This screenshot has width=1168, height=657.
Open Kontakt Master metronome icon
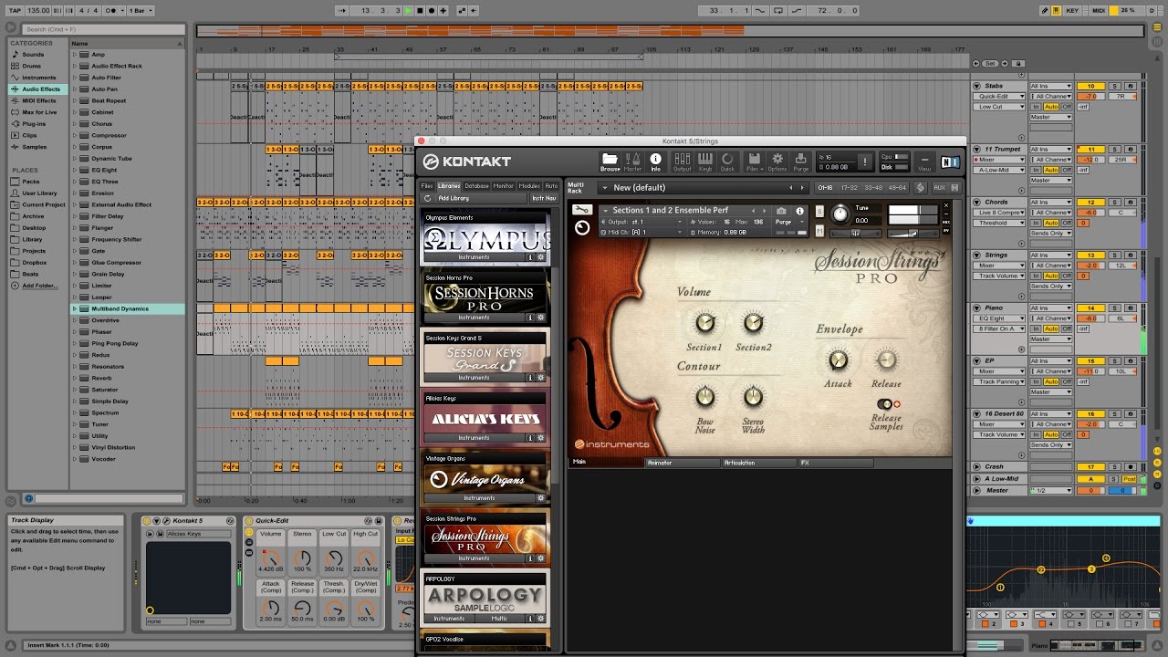coord(632,161)
